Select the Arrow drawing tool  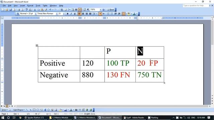30,110
